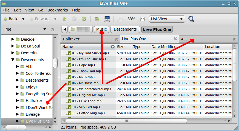Click the magnifier Search icon
This screenshot has height=131, width=239.
click(191, 19)
